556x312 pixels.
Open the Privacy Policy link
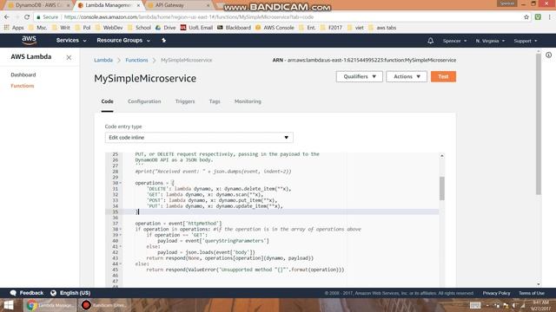pyautogui.click(x=496, y=293)
